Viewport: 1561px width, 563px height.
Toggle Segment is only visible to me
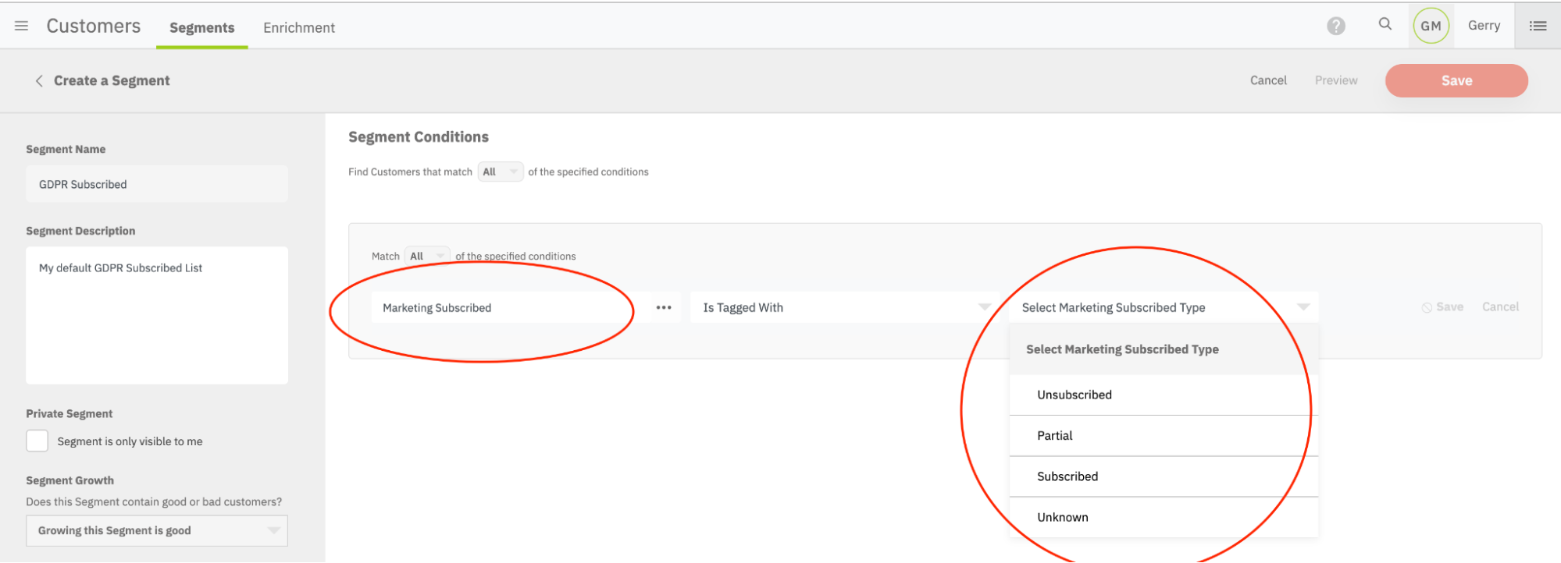point(37,441)
